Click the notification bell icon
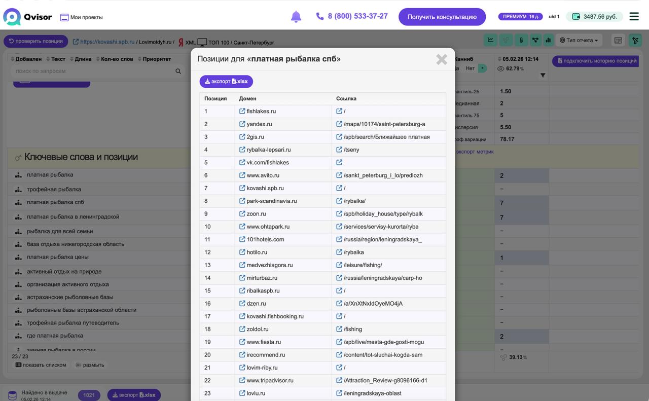Screen dimensions: 649x401 point(296,17)
